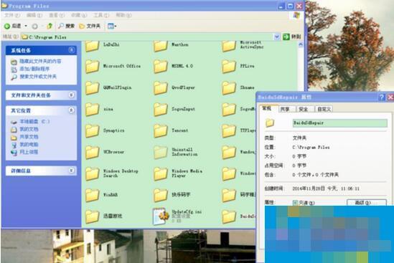
Task: Open the Maxthon folder icon
Action: [x=160, y=46]
